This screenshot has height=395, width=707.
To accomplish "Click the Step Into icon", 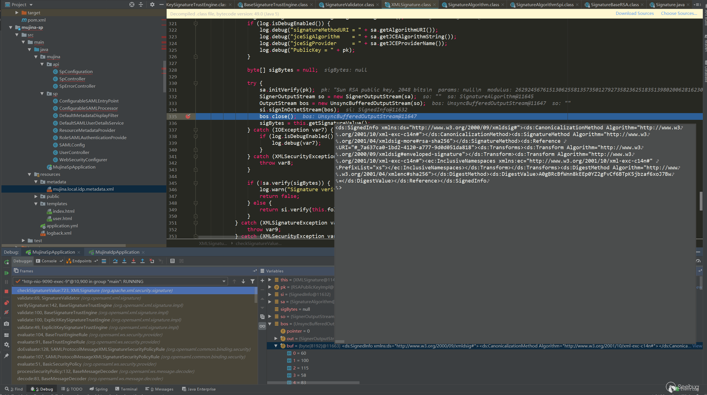I will [124, 261].
